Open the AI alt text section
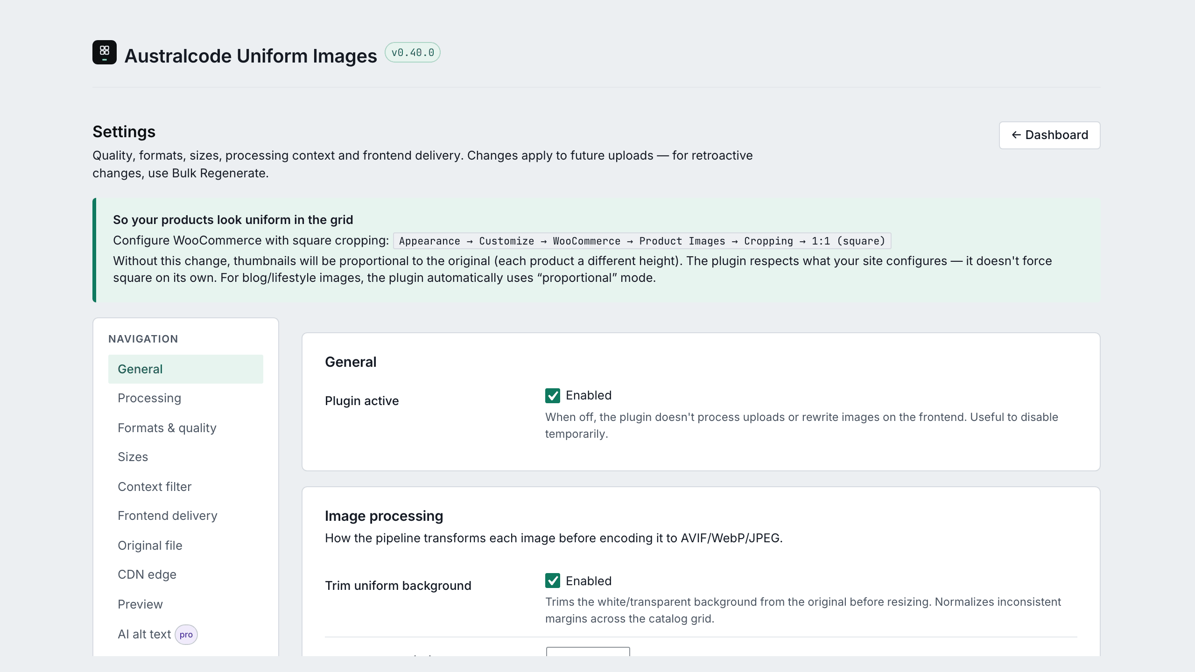The height and width of the screenshot is (672, 1195). [x=186, y=634]
